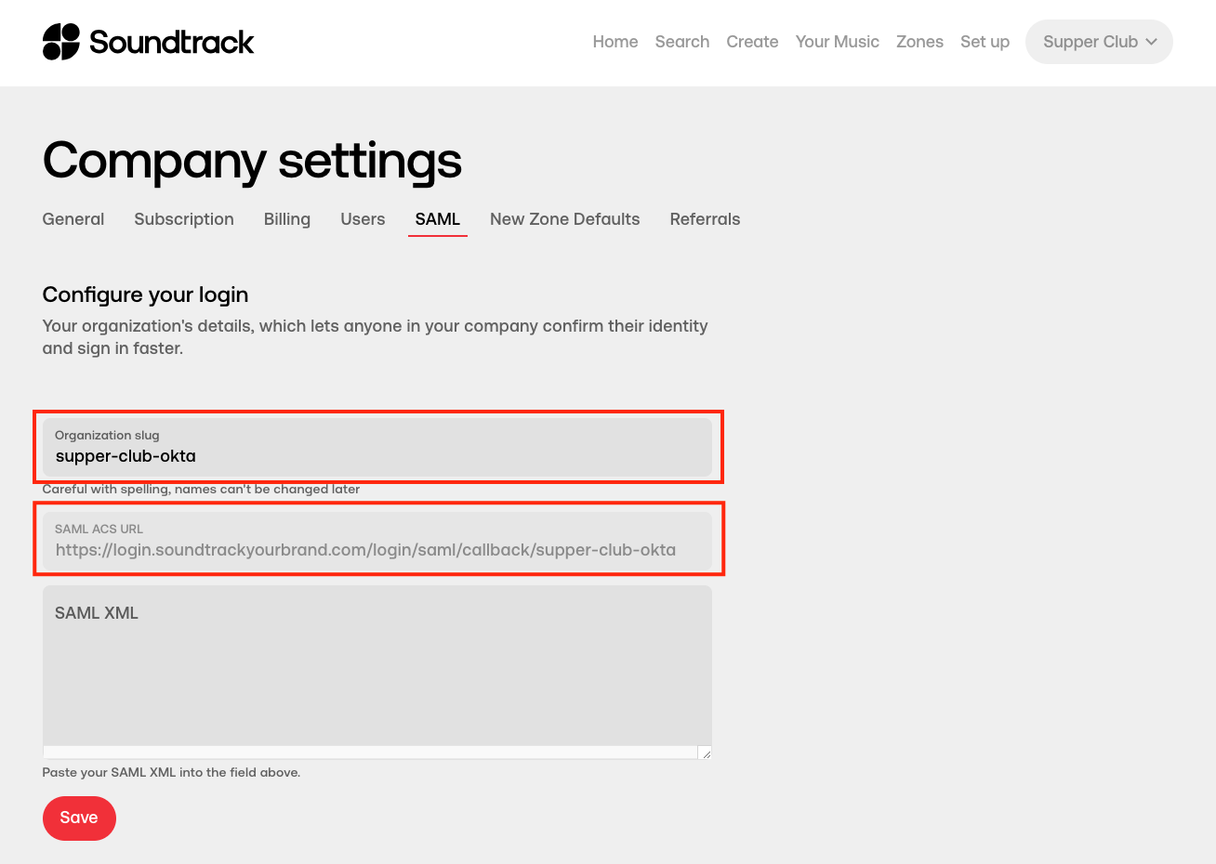Click the red Save button

[79, 818]
